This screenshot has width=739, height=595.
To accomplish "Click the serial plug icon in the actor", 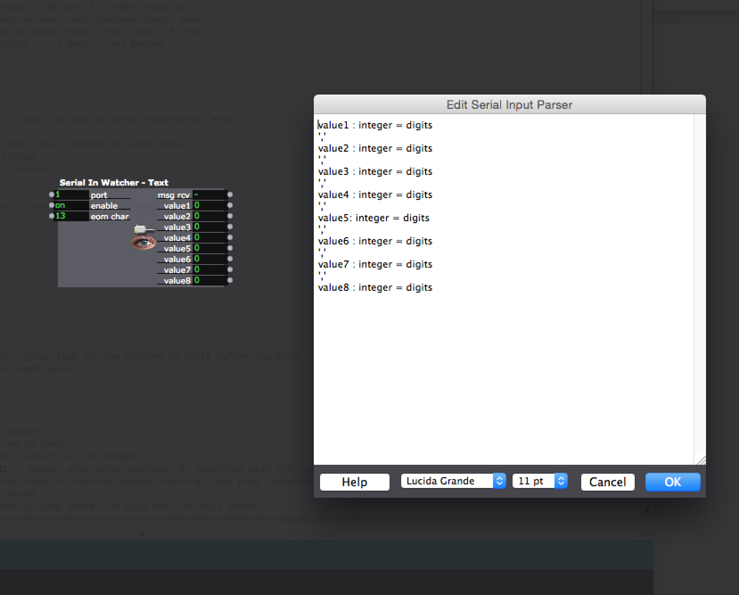I will click(144, 229).
